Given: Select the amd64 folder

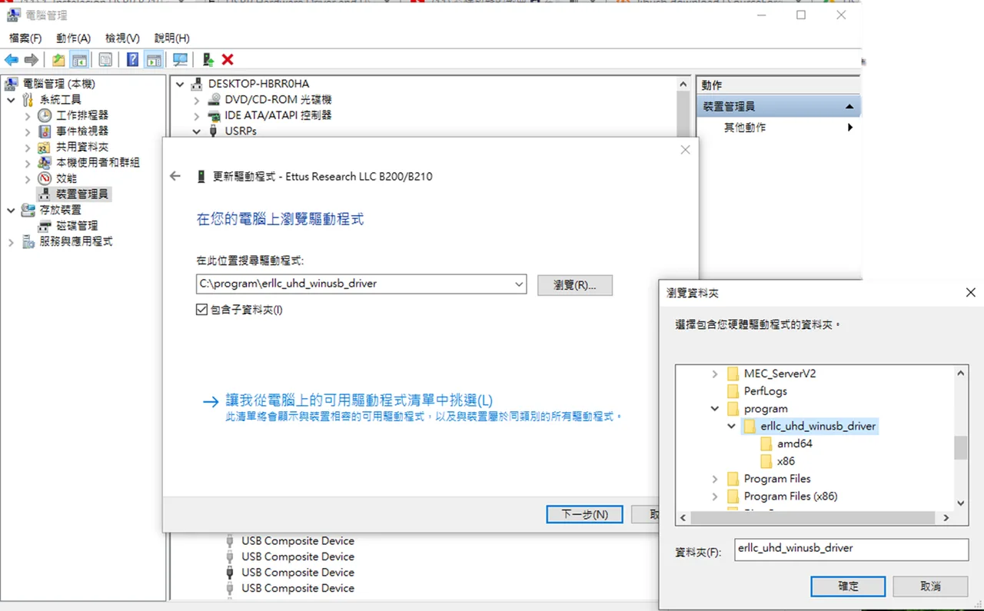Looking at the screenshot, I should coord(794,444).
